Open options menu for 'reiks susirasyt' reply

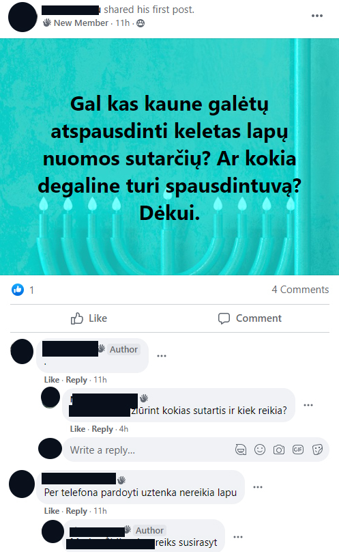238,537
